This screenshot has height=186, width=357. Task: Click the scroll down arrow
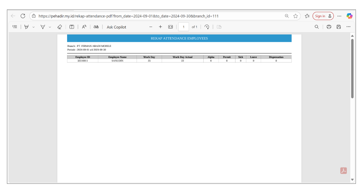coord(353,179)
